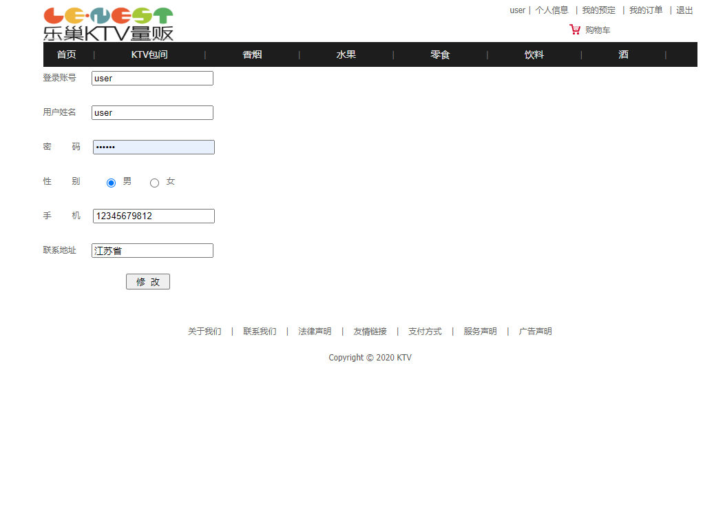725x519 pixels.
Task: Open 我的预定 my reservations link
Action: [598, 10]
